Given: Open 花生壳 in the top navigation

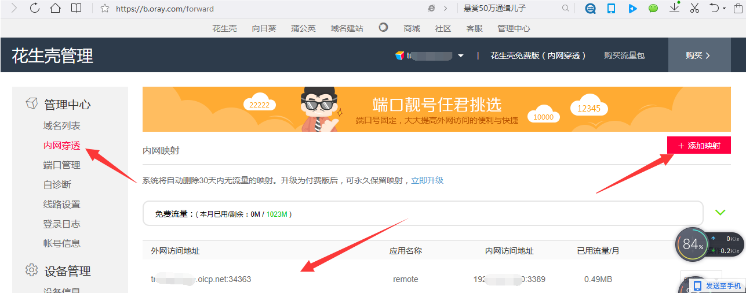Looking at the screenshot, I should [x=224, y=28].
